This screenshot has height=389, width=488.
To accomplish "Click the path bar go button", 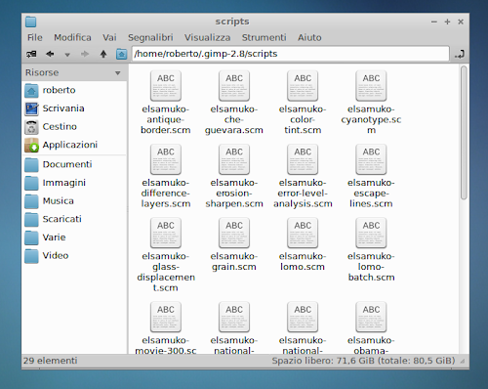I will tap(460, 54).
